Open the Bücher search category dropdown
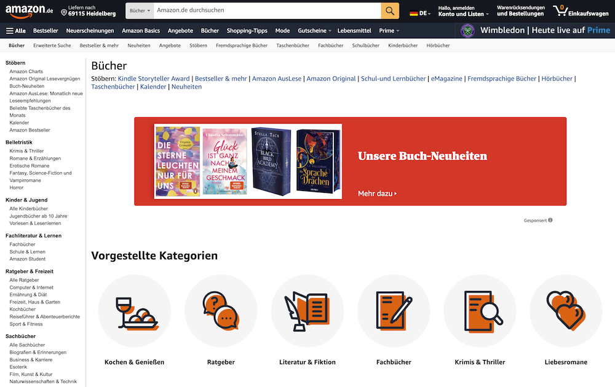Image resolution: width=615 pixels, height=387 pixels. [140, 10]
